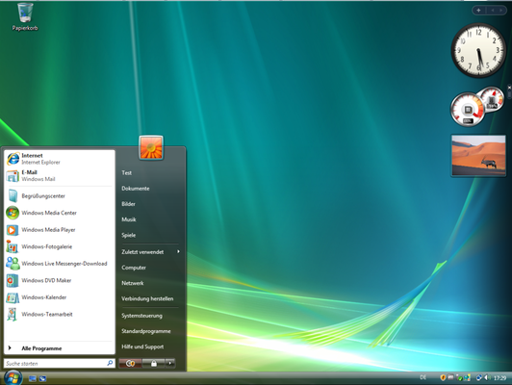Expand the Zuletzt verwendet submenu arrow
The width and height of the screenshot is (512, 385).
(x=178, y=251)
